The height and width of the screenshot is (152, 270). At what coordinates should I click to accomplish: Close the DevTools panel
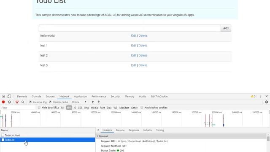coord(267,96)
